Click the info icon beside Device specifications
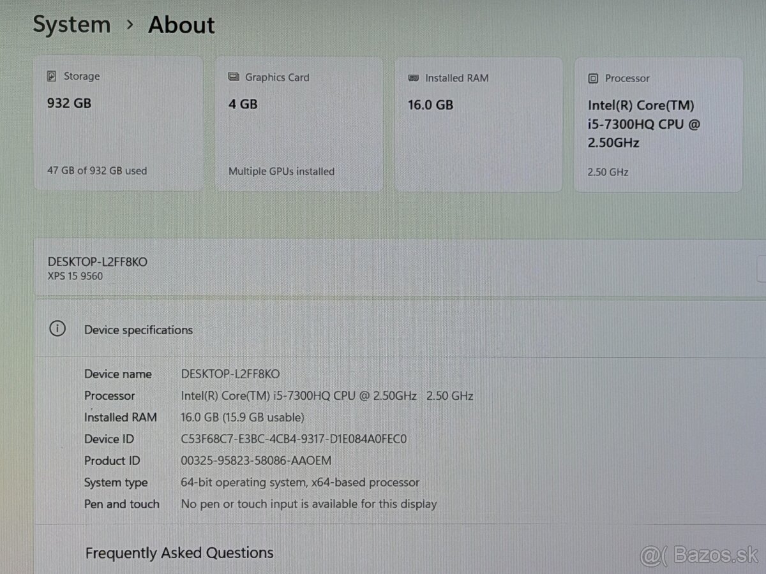The width and height of the screenshot is (766, 574). pos(57,328)
